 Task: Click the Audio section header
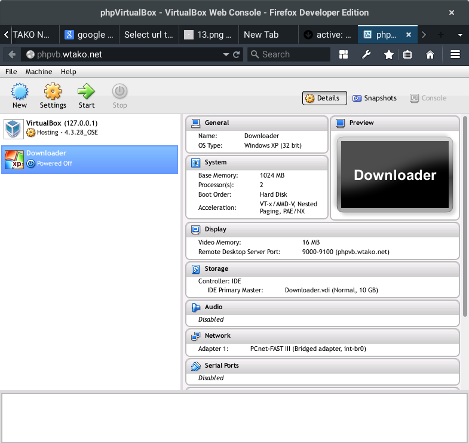pos(323,307)
